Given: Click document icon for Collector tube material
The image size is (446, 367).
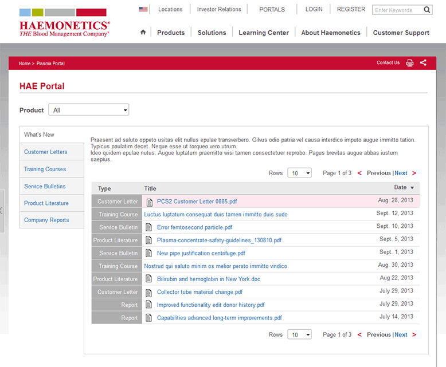Looking at the screenshot, I should 148,293.
